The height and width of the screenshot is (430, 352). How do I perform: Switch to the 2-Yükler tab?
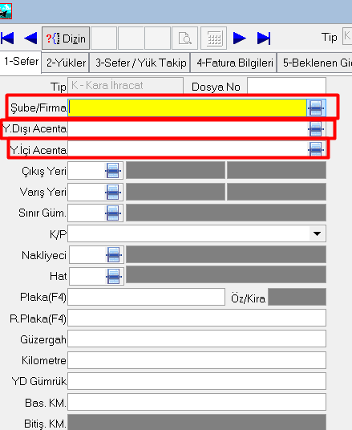[x=66, y=63]
